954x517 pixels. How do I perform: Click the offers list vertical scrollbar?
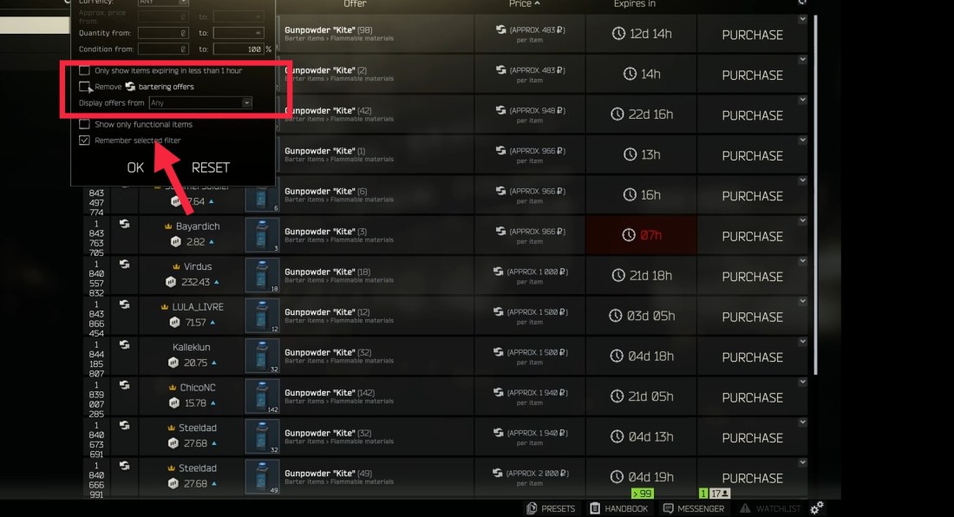click(815, 194)
